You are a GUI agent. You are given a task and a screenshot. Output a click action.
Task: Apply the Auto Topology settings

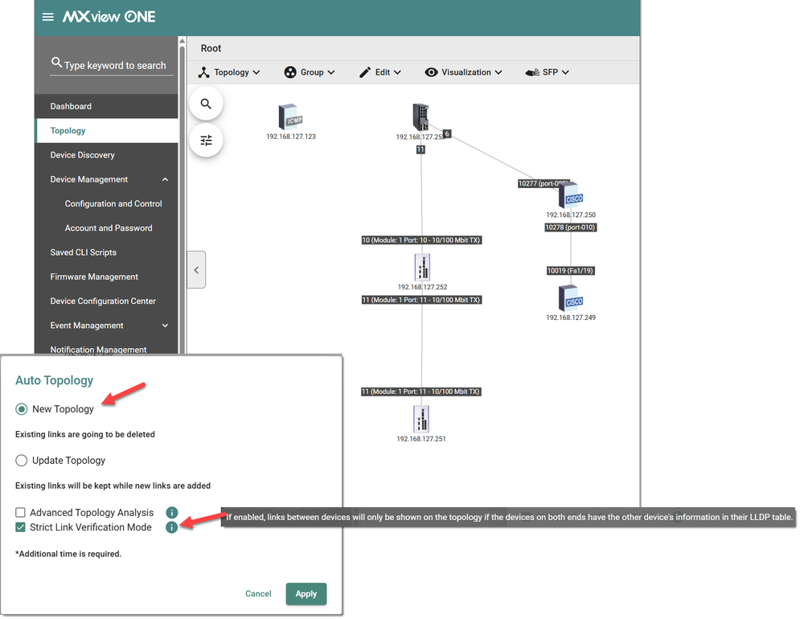point(306,594)
